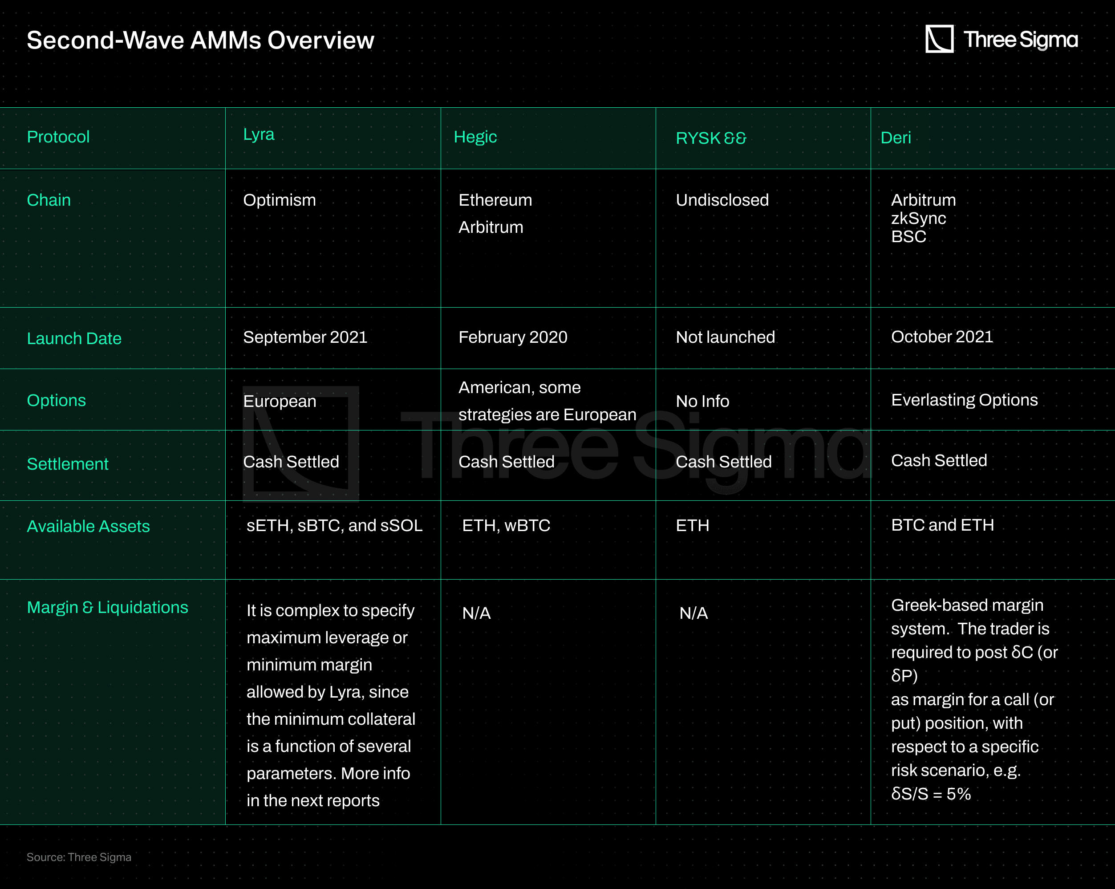1115x889 pixels.
Task: Click the Three Sigma logo icon
Action: coord(939,39)
